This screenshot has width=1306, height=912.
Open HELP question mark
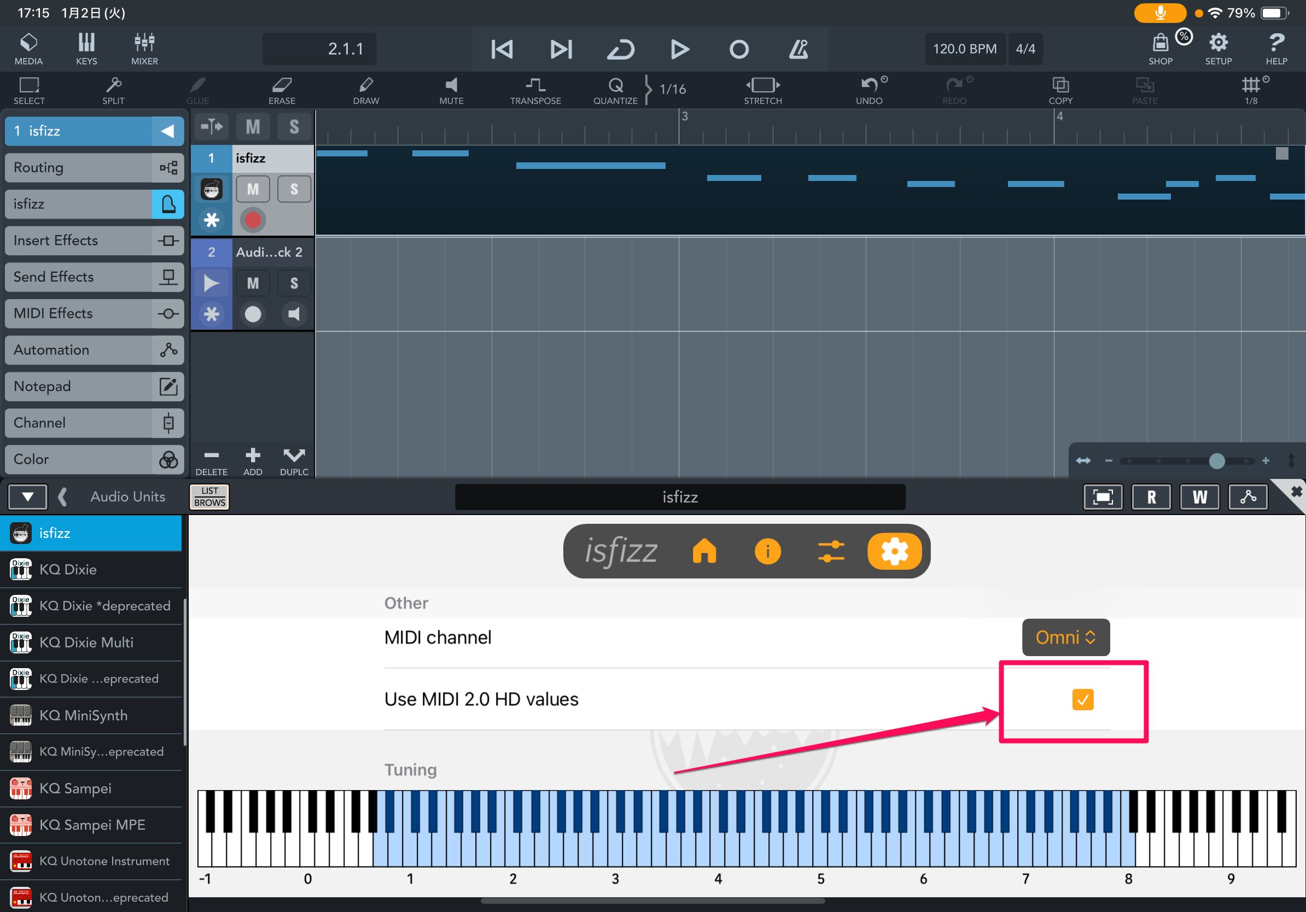click(1276, 48)
